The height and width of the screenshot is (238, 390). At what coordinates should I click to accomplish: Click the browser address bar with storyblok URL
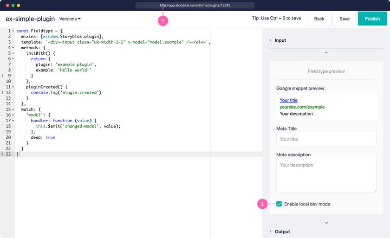click(195, 5)
